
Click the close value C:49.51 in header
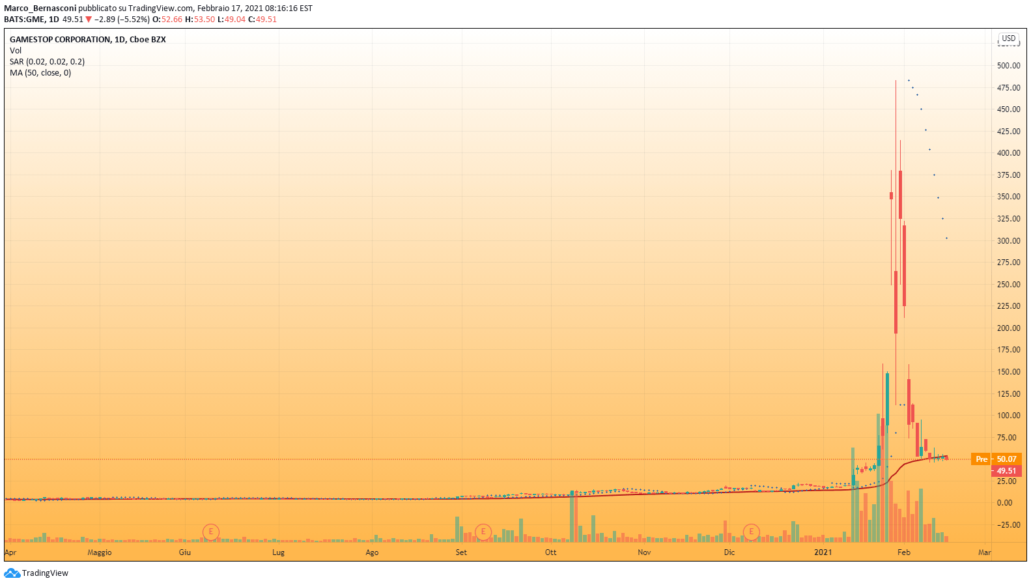click(x=262, y=20)
